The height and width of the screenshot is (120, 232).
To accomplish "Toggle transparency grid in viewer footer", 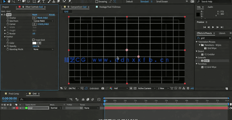I will pos(135,88).
